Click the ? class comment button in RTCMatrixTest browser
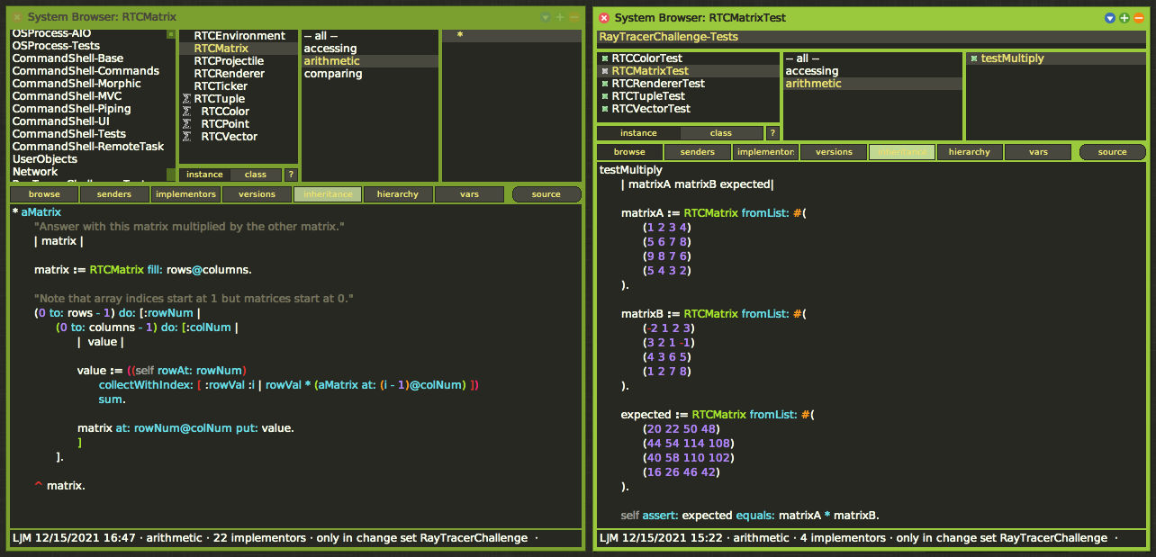The width and height of the screenshot is (1156, 557). (x=772, y=133)
